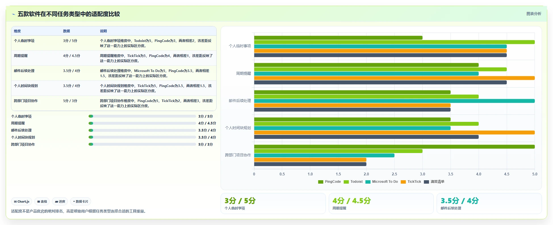
Task: Click the PingCode bar in 跨部门项目协作 group
Action: click(x=394, y=147)
